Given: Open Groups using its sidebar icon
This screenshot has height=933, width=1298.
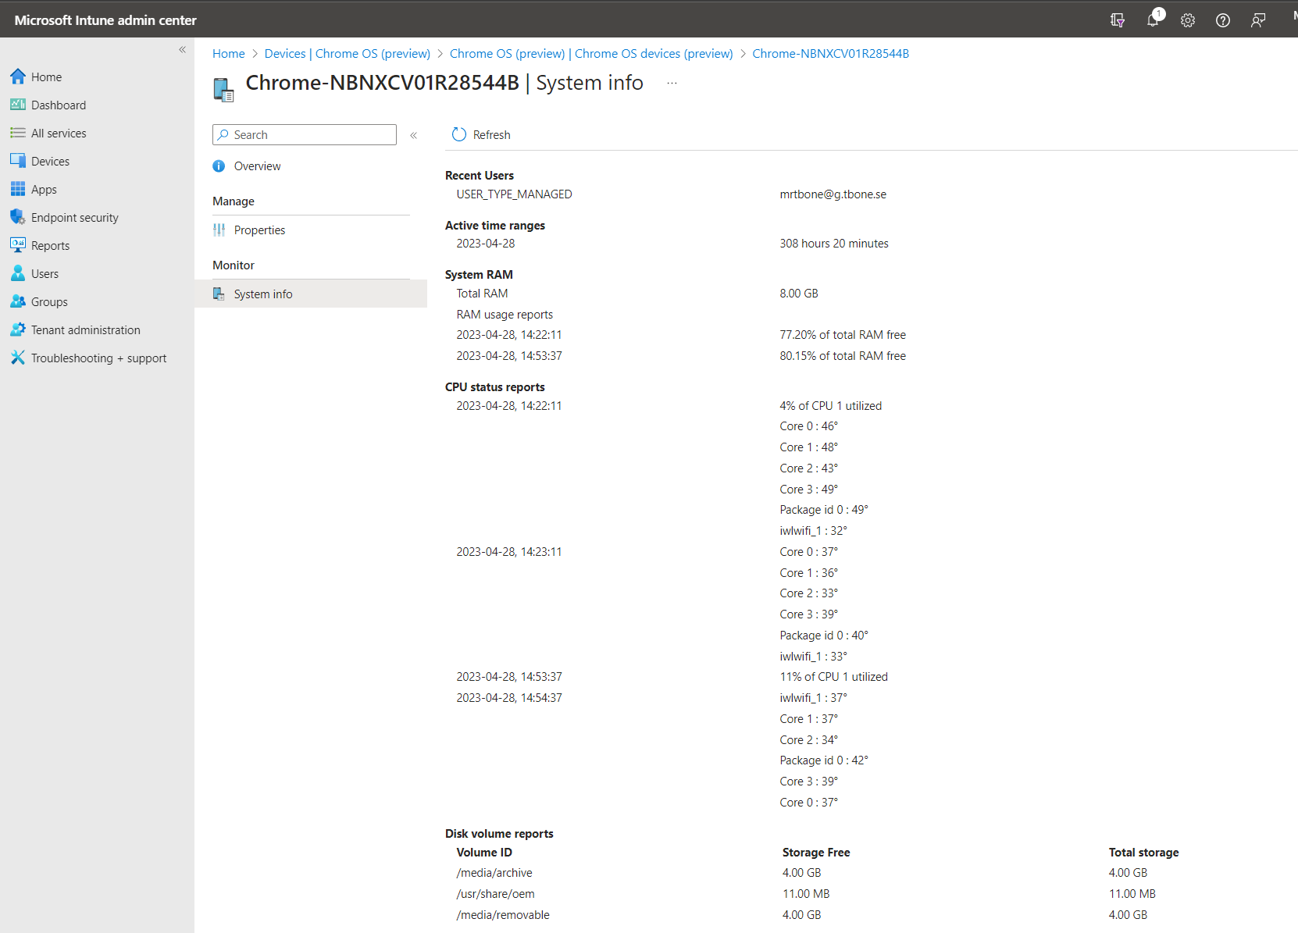Looking at the screenshot, I should click(17, 301).
